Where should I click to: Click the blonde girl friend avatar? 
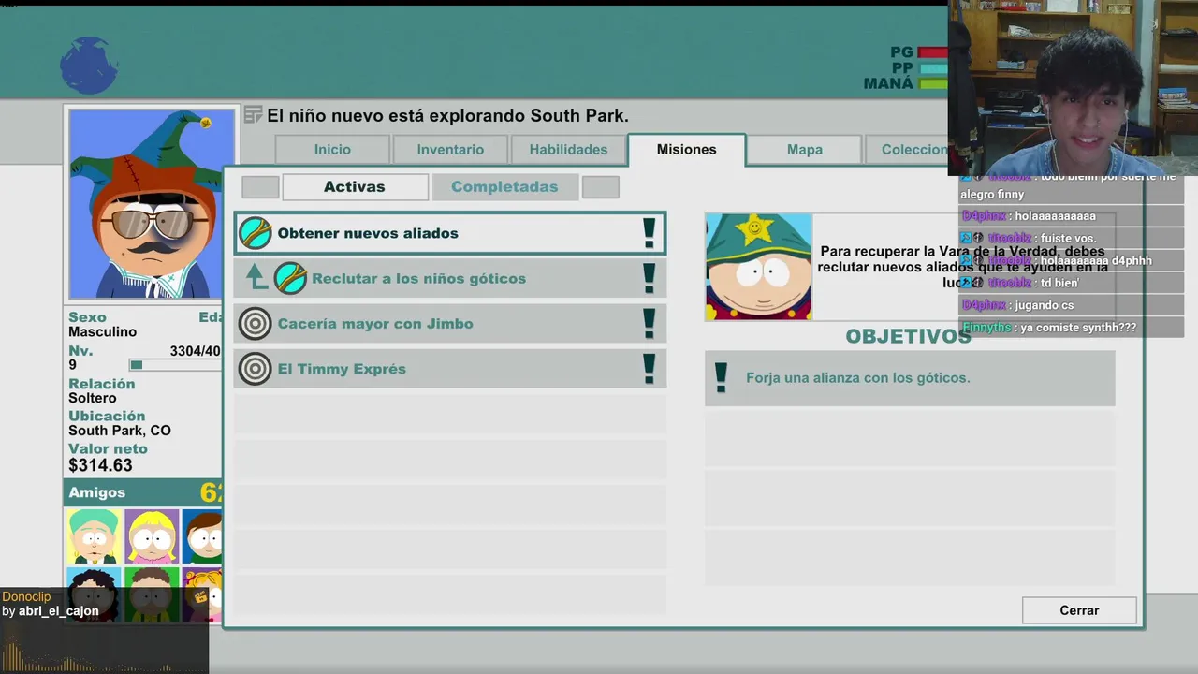(x=152, y=536)
